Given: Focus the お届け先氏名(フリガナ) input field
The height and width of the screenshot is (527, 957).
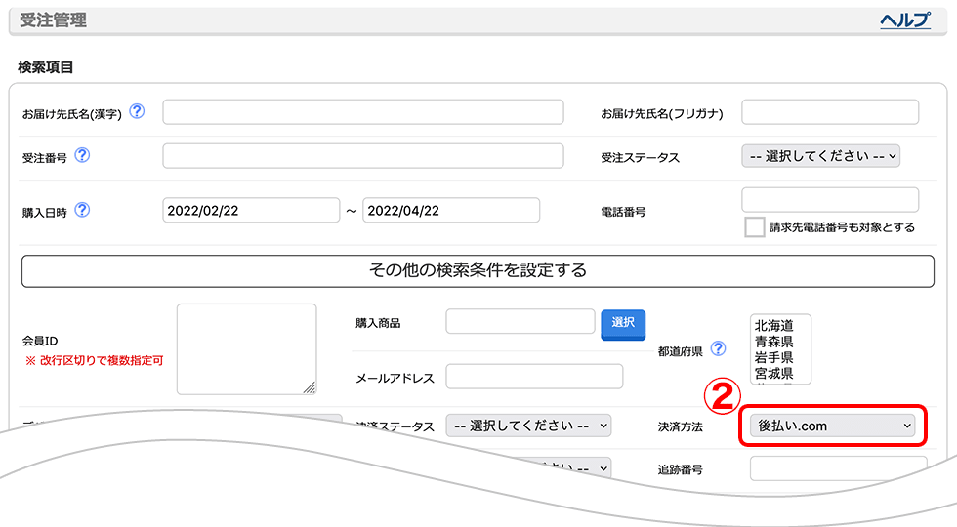Looking at the screenshot, I should (830, 112).
